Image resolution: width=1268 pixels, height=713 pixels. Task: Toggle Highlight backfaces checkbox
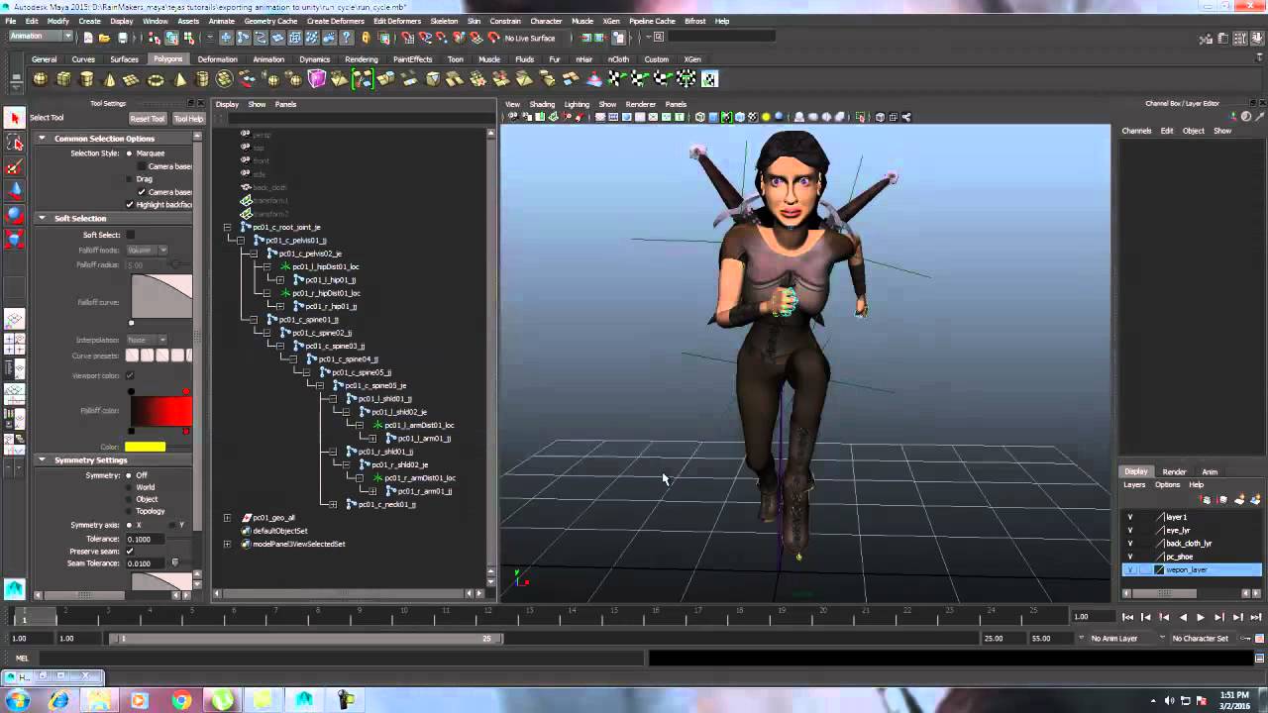130,205
